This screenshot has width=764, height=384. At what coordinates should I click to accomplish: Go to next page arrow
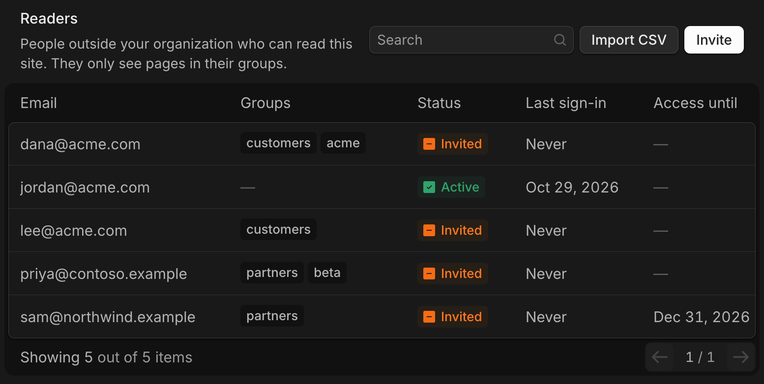coord(740,357)
